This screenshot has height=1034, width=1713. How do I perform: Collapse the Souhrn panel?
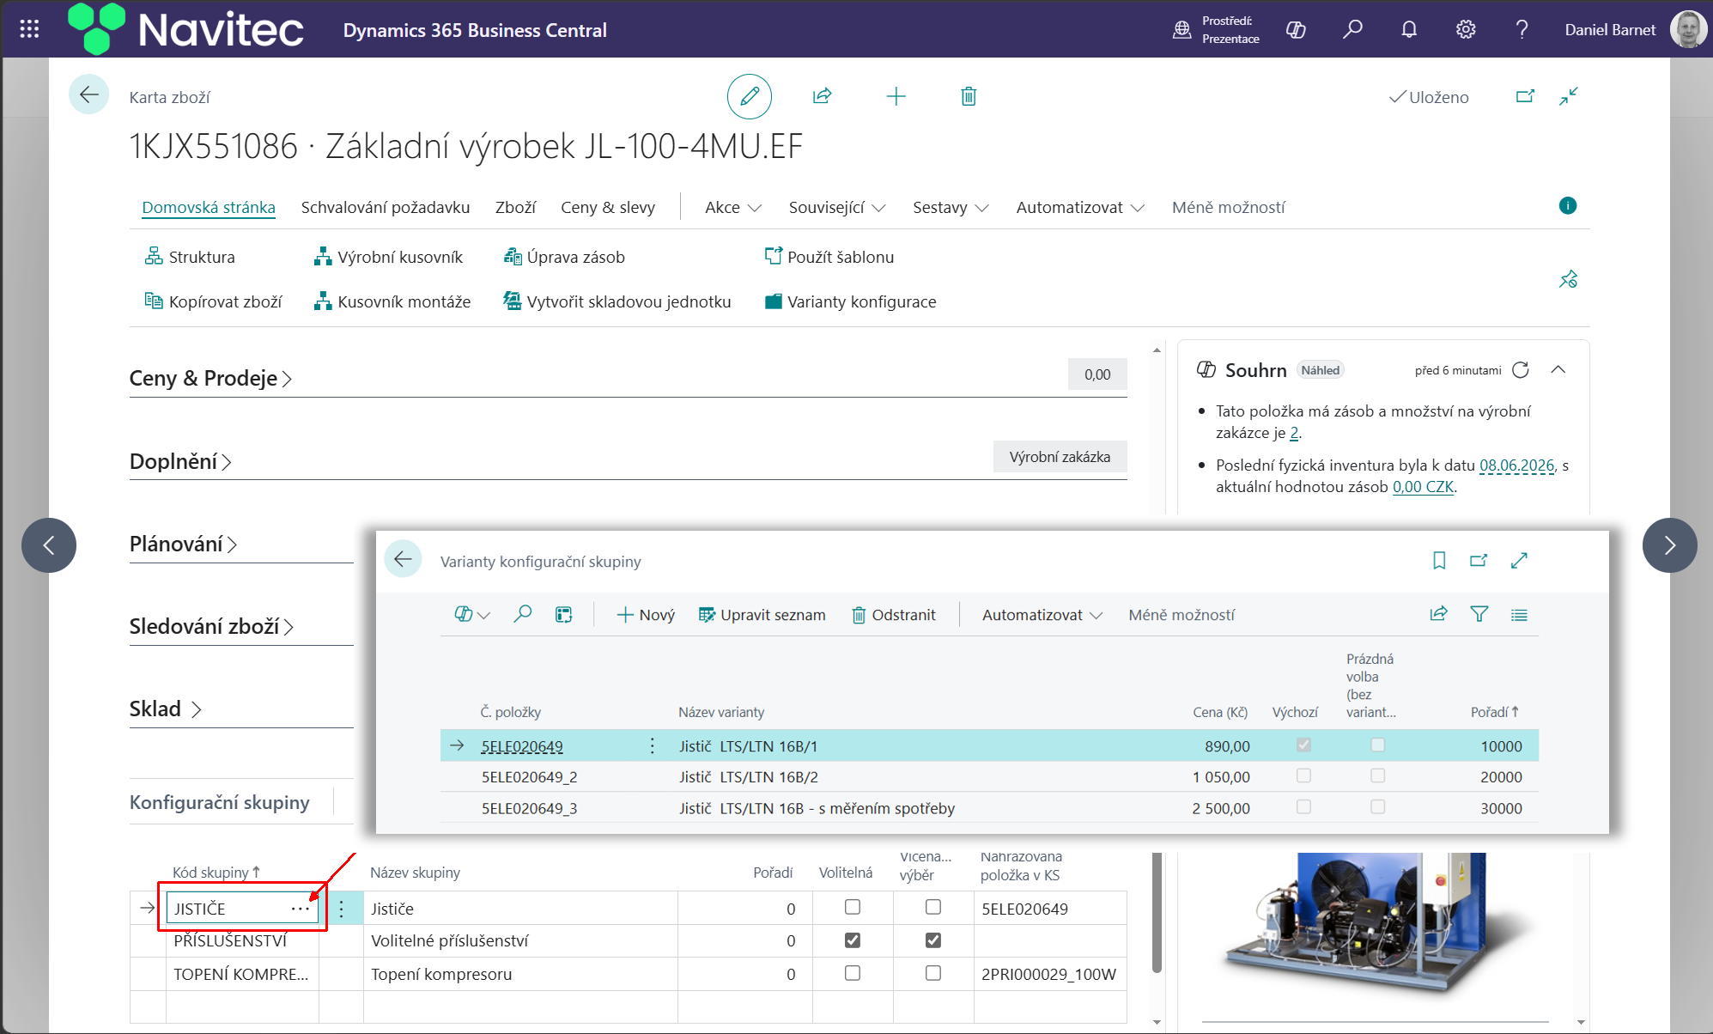[1558, 370]
